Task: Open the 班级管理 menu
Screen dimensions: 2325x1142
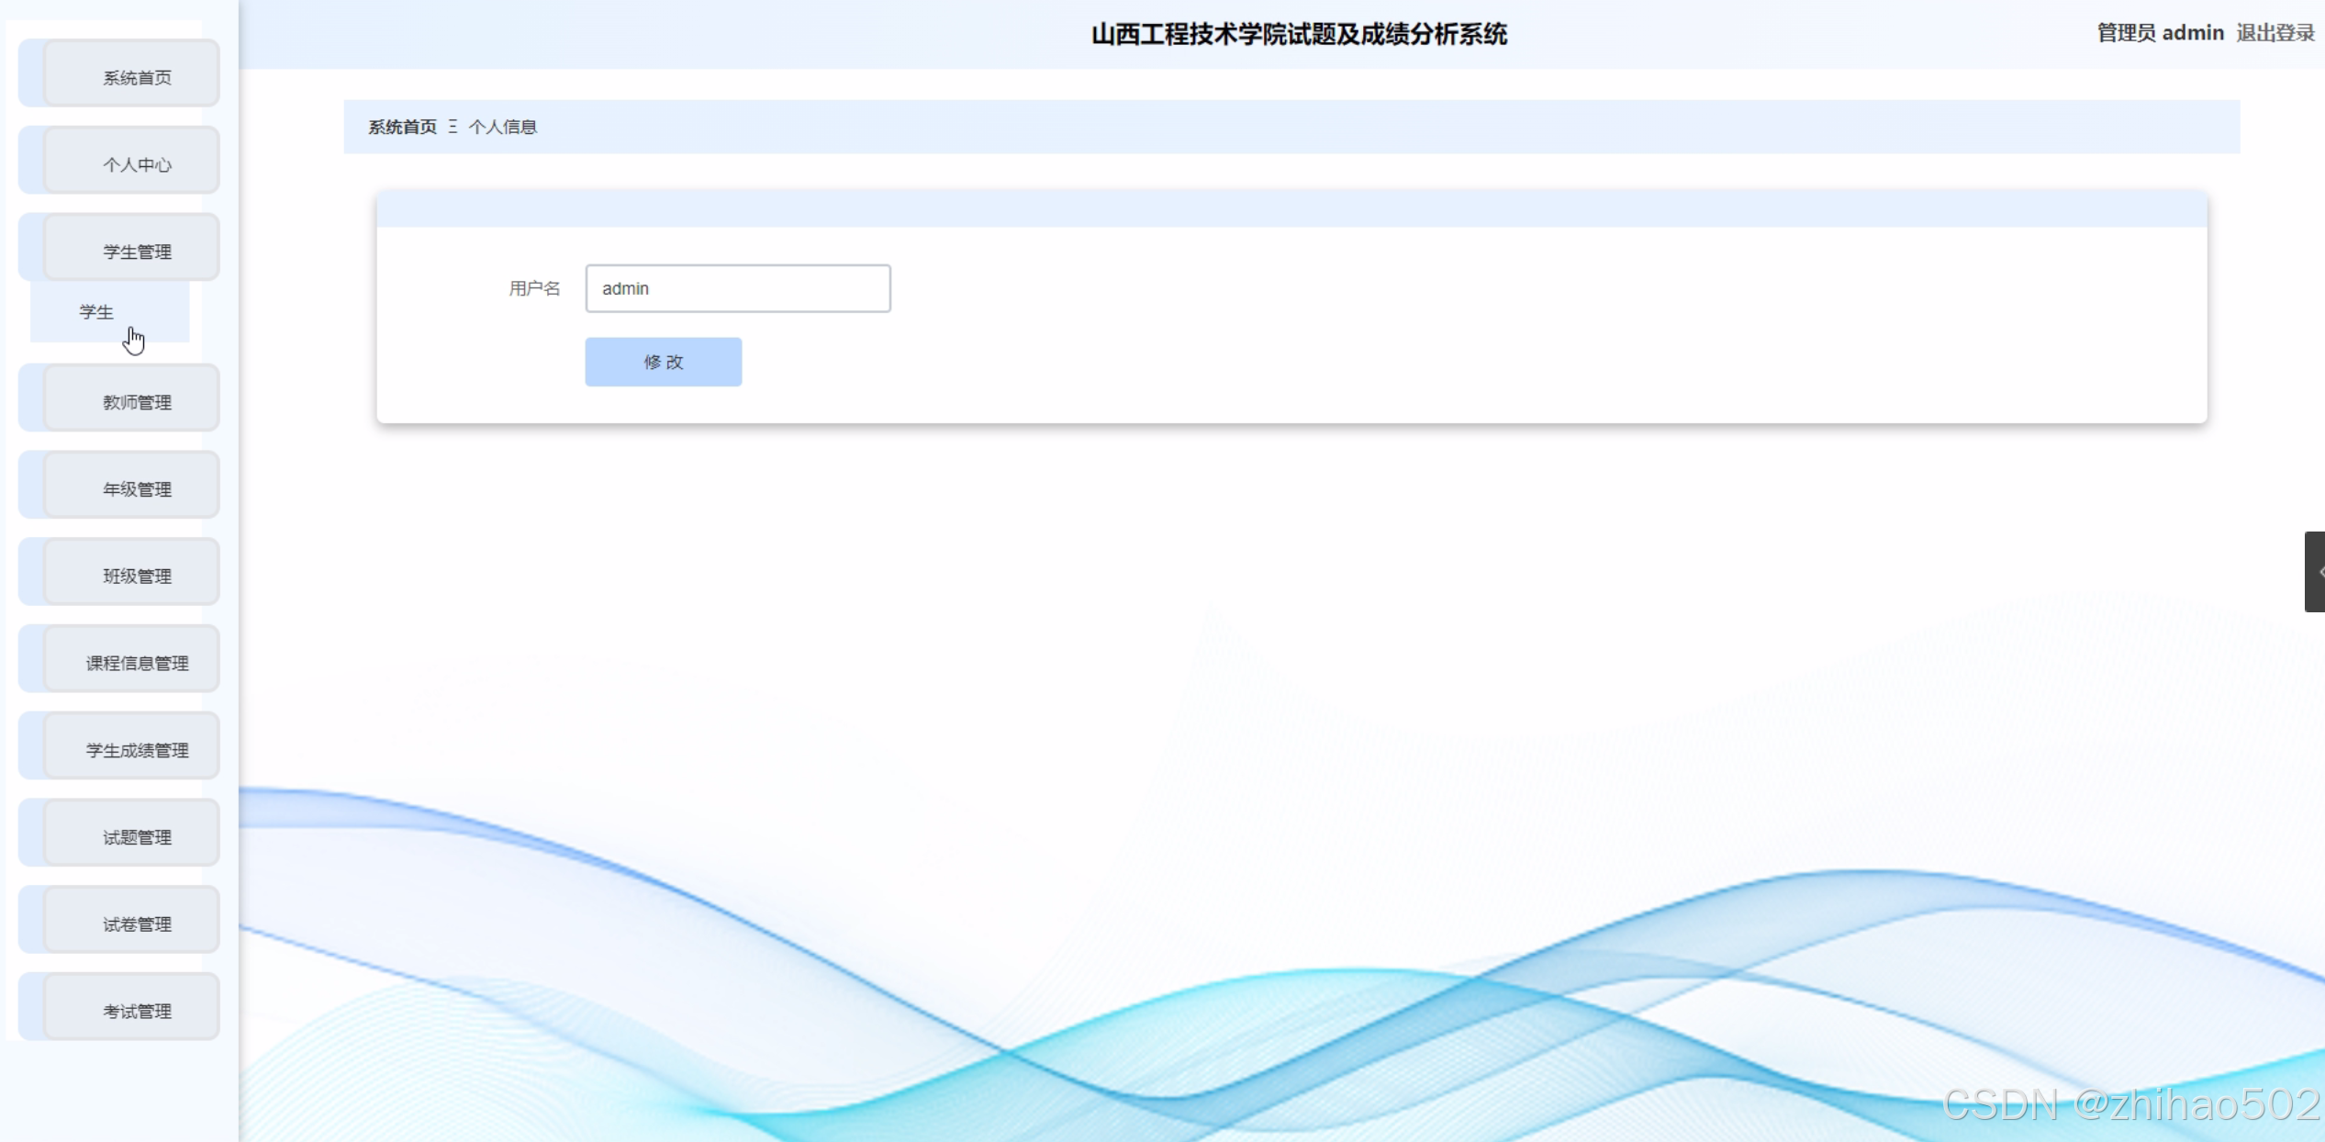Action: 136,576
